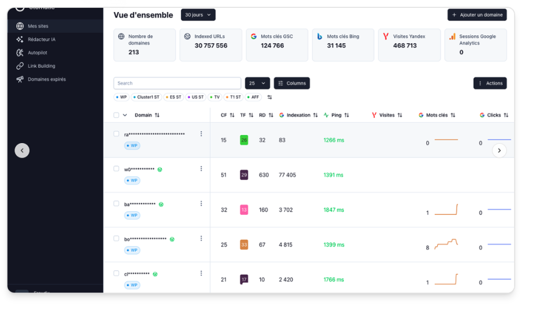The image size is (533, 318).
Task: Go to Autopilot menu item
Action: coord(37,53)
